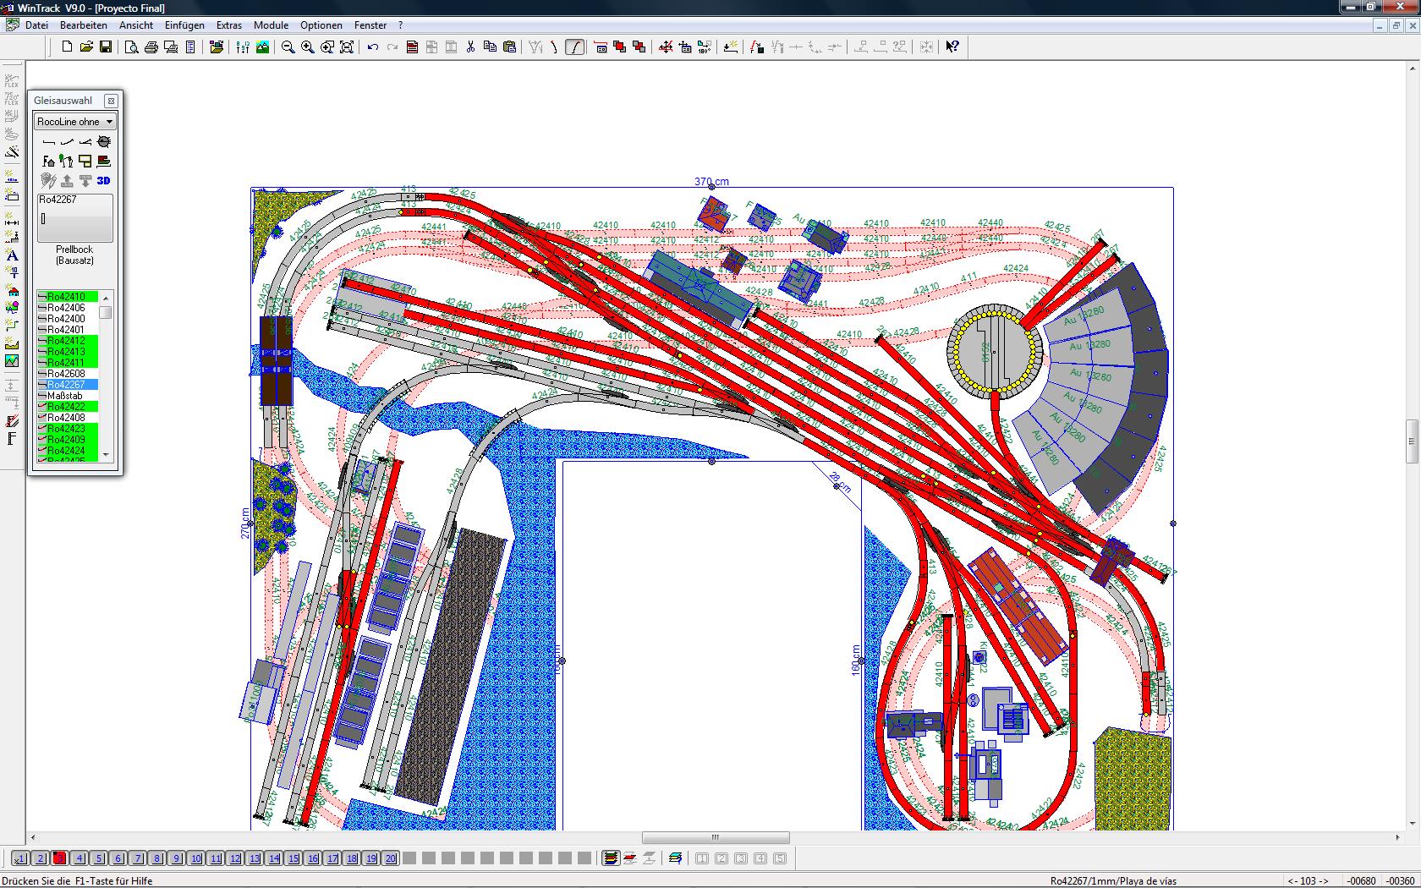The image size is (1421, 888).
Task: Open the Einfügen menu
Action: [184, 25]
